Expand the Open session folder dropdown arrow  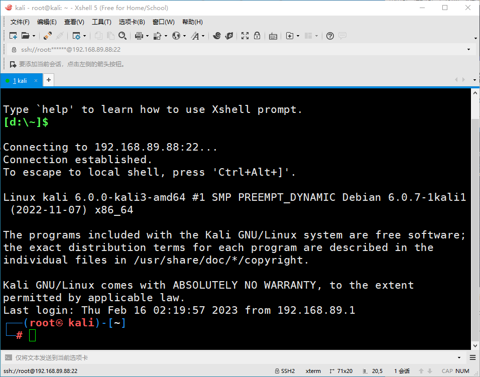pos(34,36)
